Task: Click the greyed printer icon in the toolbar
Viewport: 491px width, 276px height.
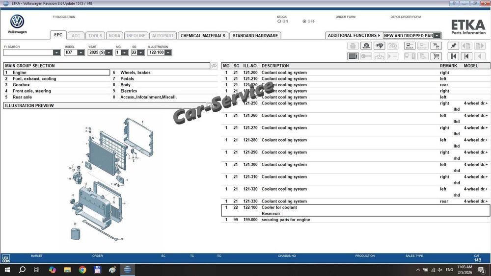Action: 353,46
